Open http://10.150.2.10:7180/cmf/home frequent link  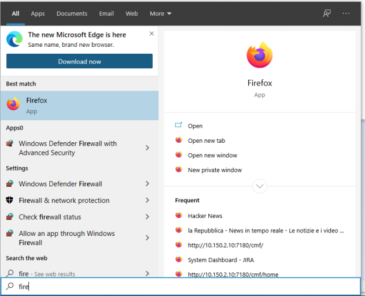233,275
